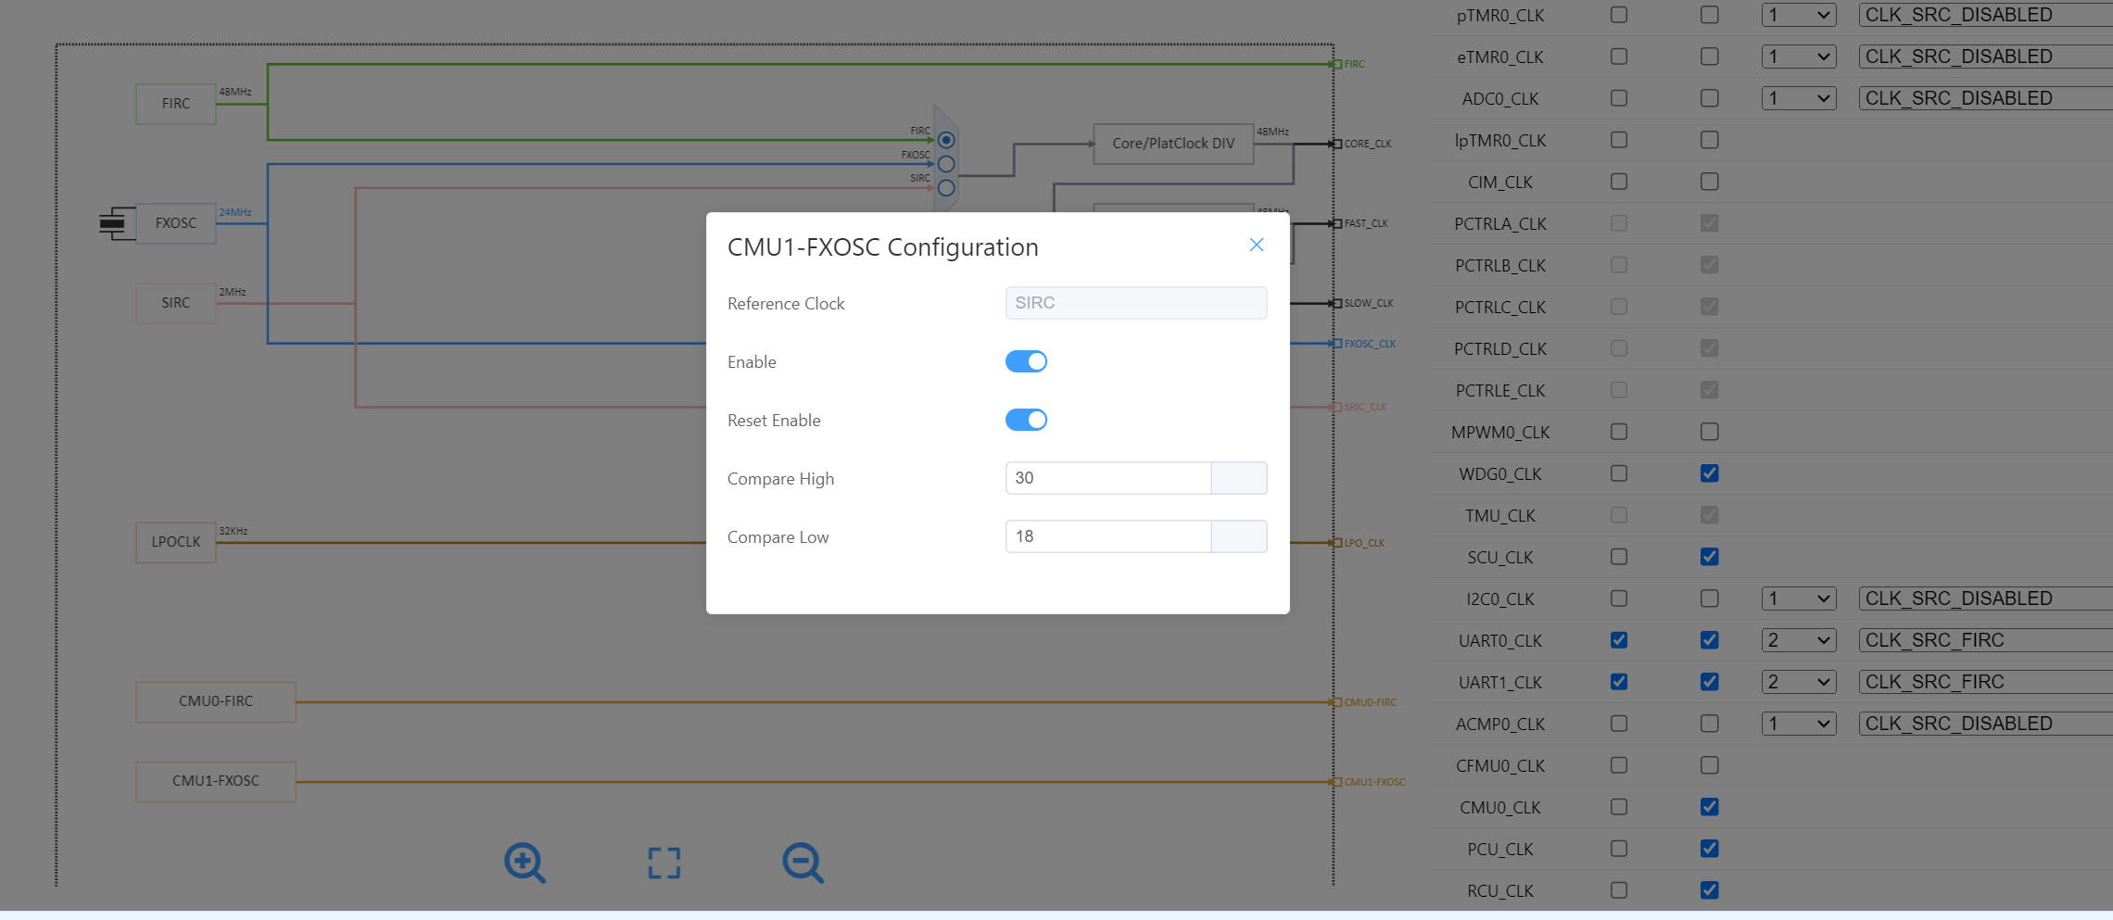Toggle the Enable switch off
The image size is (2113, 920).
tap(1026, 361)
